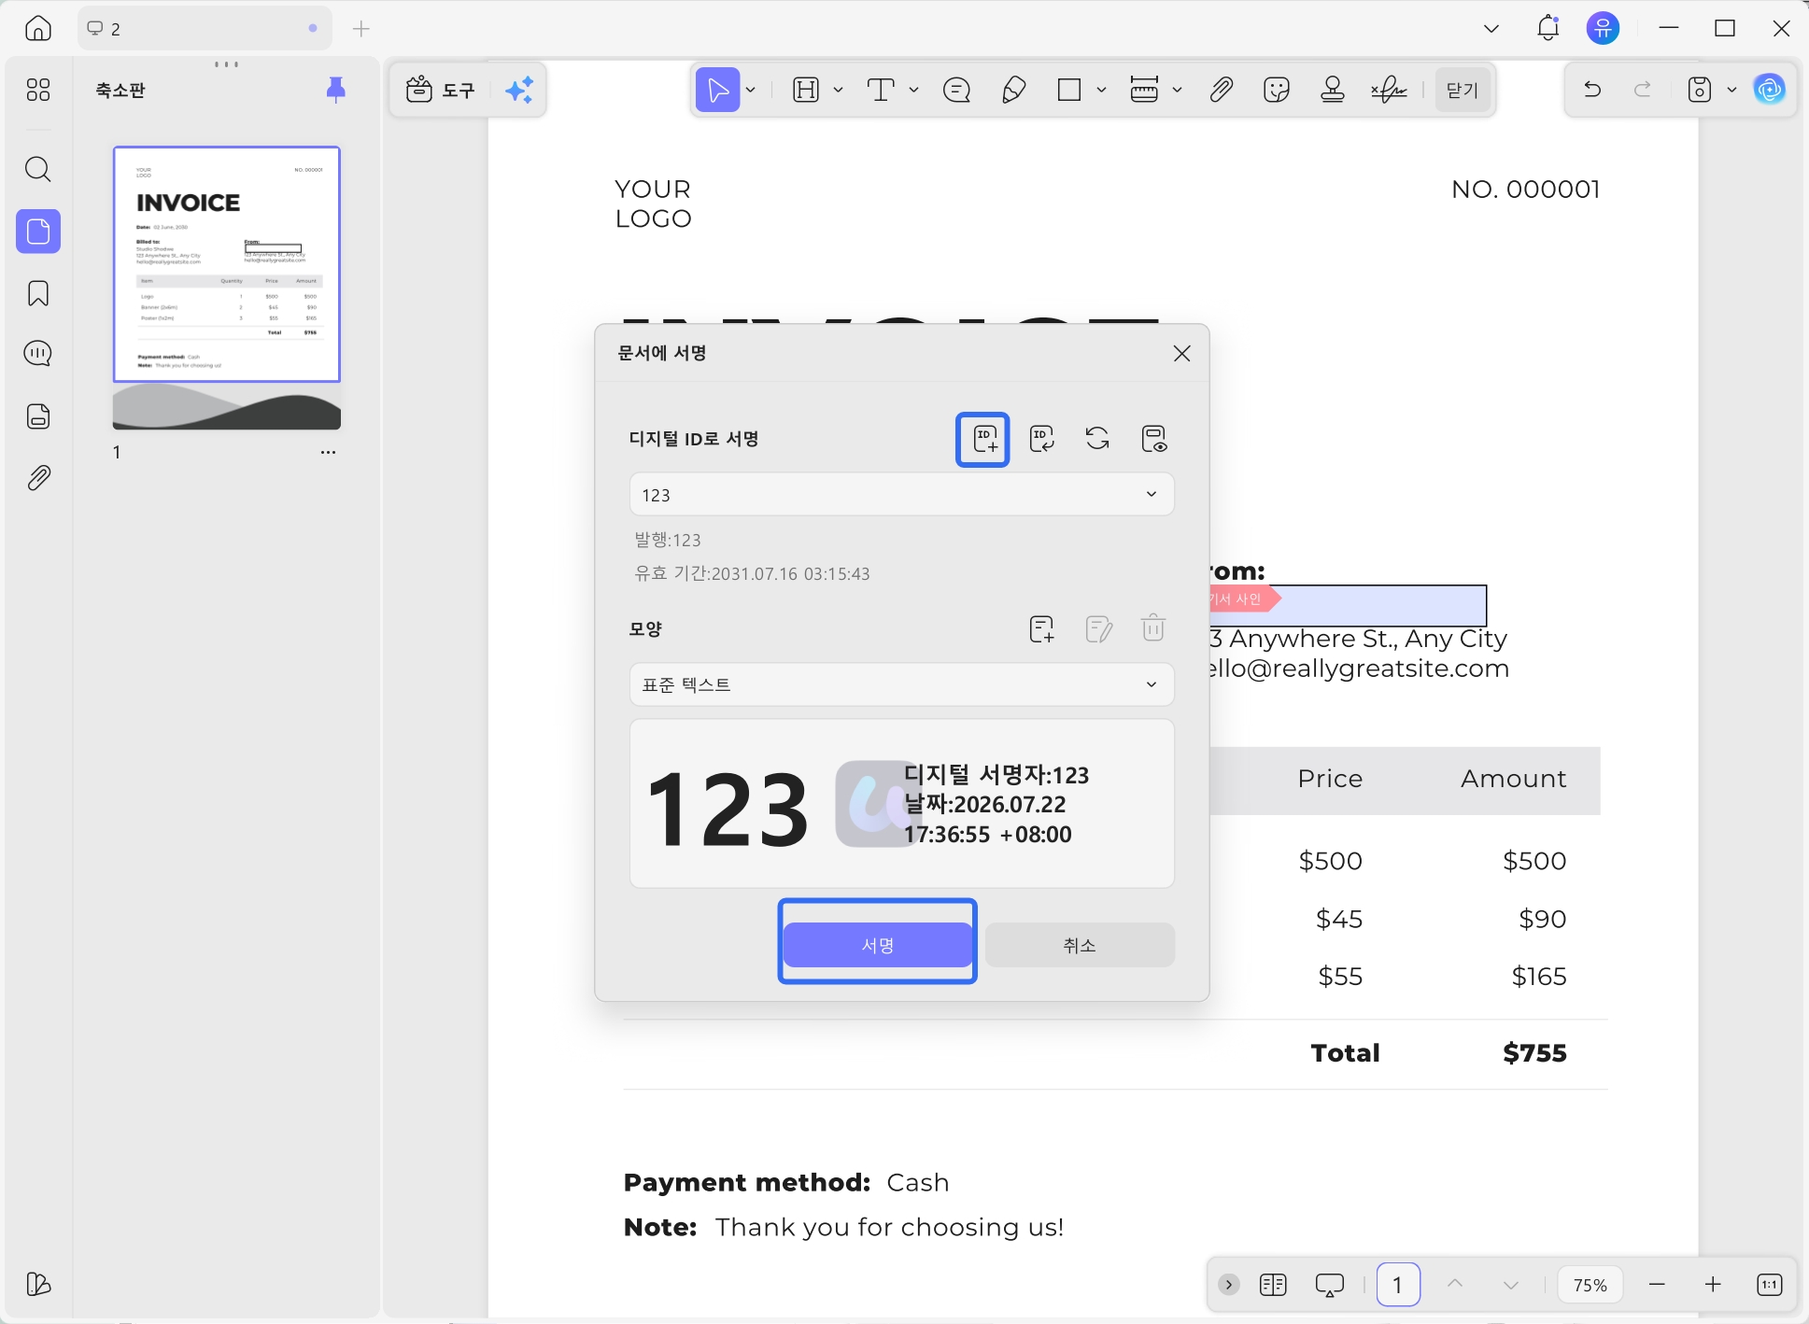Image resolution: width=1809 pixels, height=1324 pixels.
Task: Open the comments panel icon
Action: pyautogui.click(x=38, y=354)
